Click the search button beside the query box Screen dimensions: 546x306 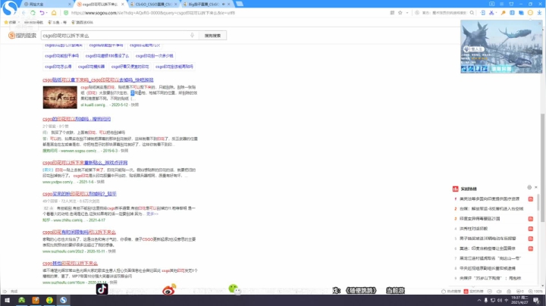(212, 36)
